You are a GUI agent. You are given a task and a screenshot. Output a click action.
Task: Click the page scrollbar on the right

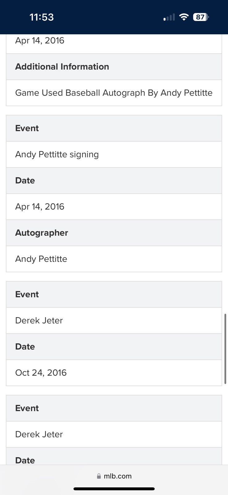225,348
